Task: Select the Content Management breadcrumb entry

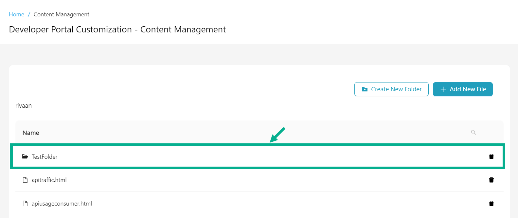Action: [x=61, y=14]
